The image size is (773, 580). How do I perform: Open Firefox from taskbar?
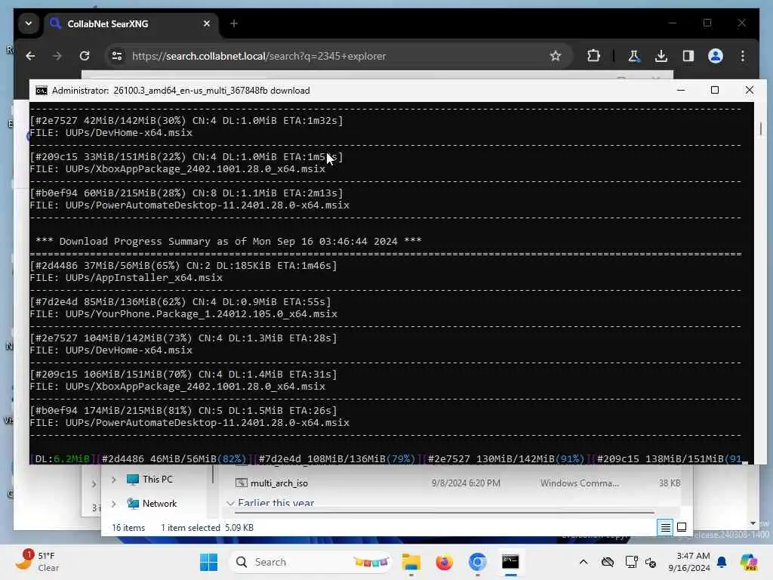[x=444, y=562]
